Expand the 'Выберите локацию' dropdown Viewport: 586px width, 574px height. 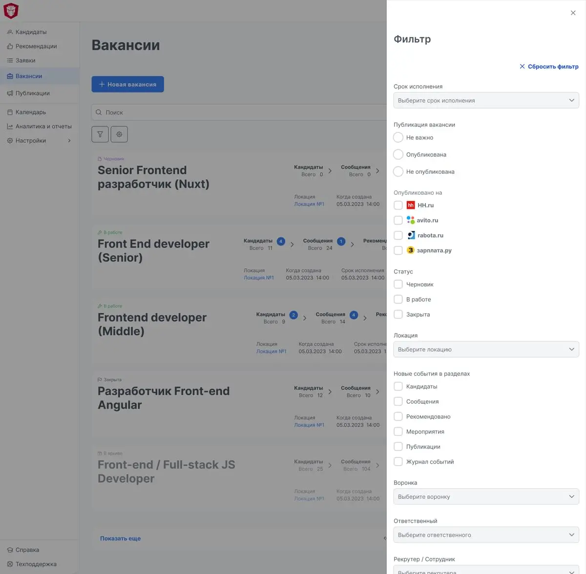(x=486, y=349)
